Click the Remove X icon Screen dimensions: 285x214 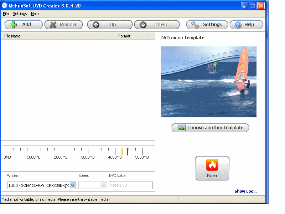[x=53, y=25]
